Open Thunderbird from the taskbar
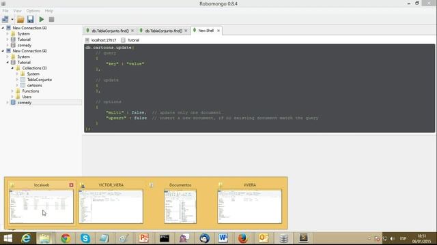437x245 pixels. point(204,238)
